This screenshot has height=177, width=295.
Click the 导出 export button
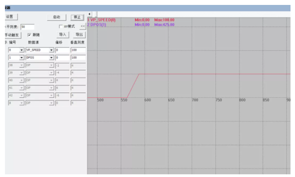click(x=79, y=35)
